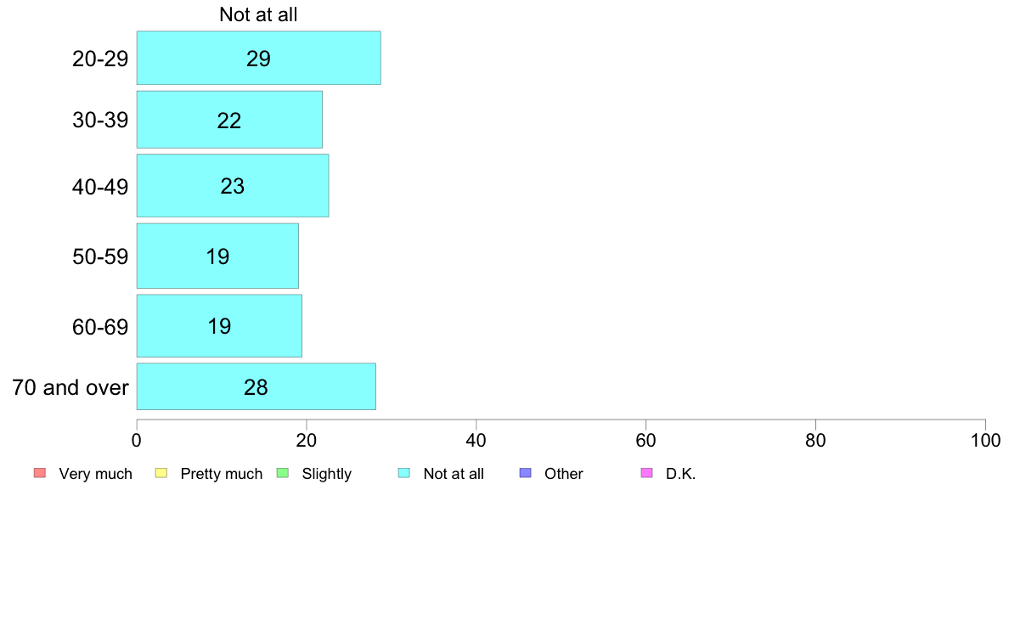This screenshot has width=1009, height=625.
Task: Click the D.K. legend label text
Action: pos(681,474)
